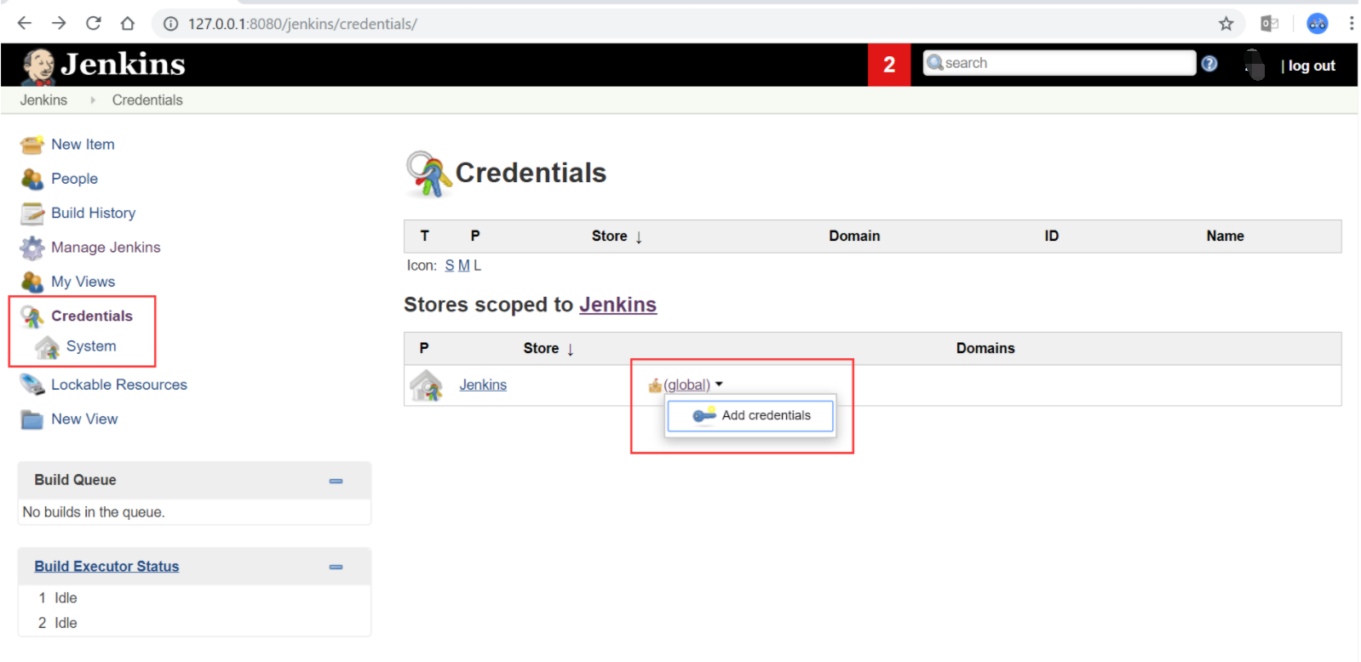Click the search help question mark icon
Viewport: 1361px width, 662px height.
pyautogui.click(x=1209, y=64)
